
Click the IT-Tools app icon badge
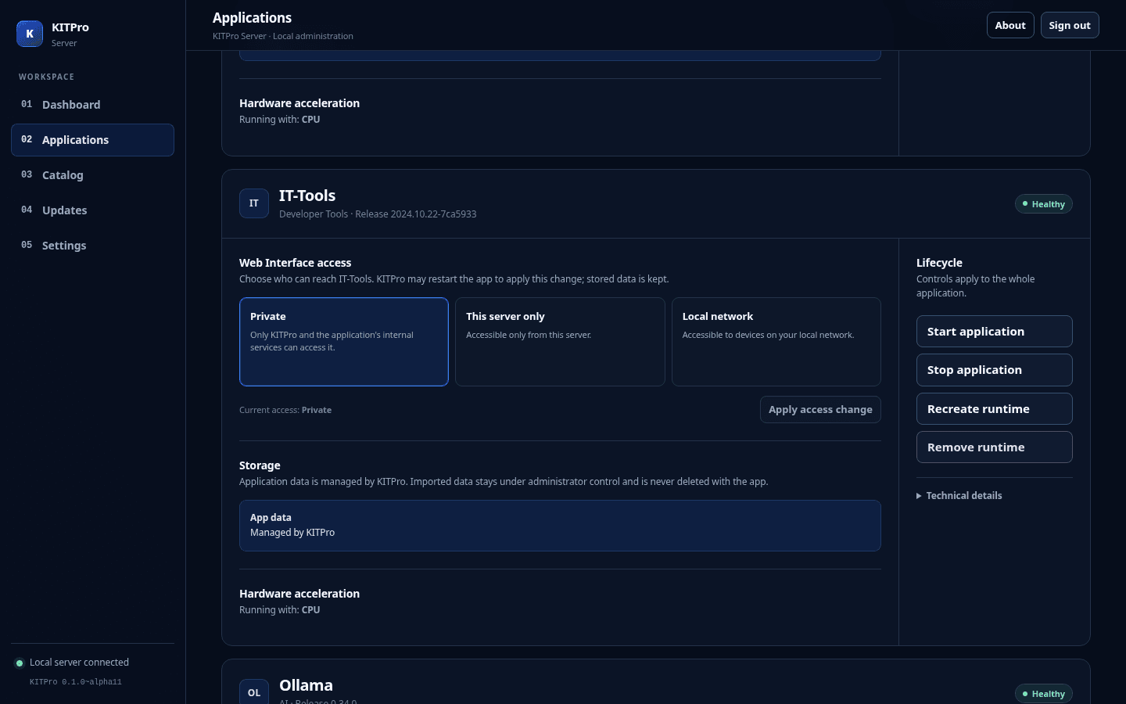click(x=254, y=203)
